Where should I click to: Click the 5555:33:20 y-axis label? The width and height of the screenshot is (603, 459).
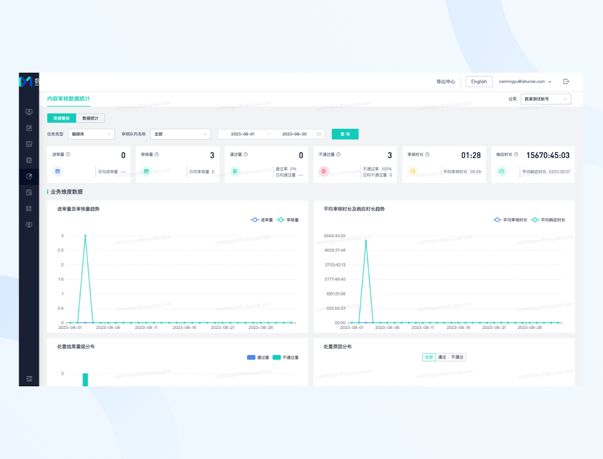pos(334,235)
